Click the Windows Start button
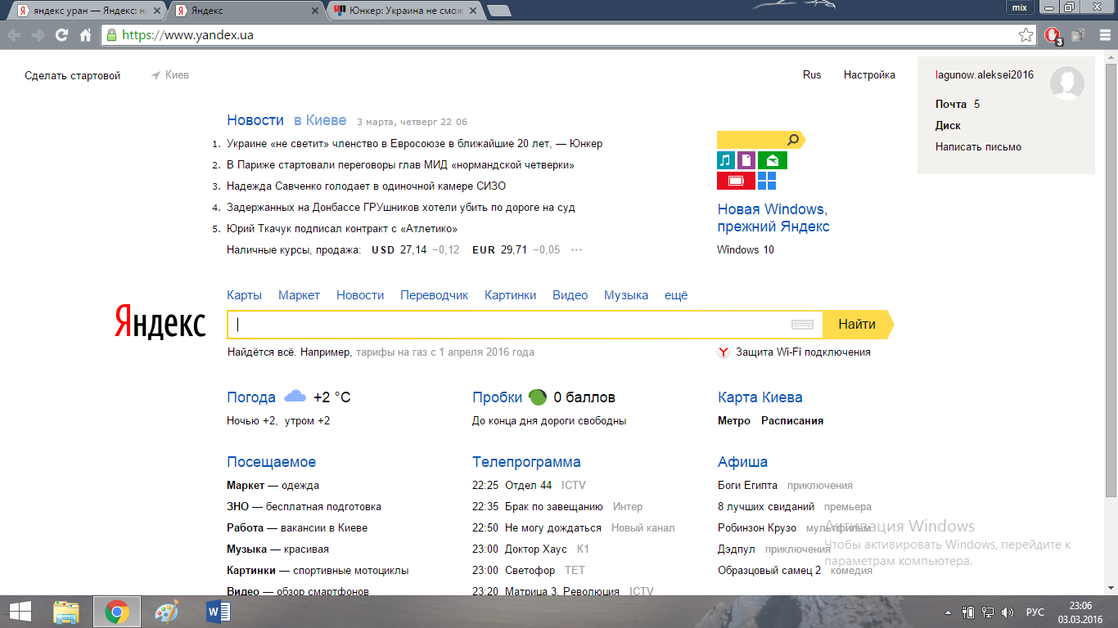The image size is (1118, 628). pyautogui.click(x=20, y=611)
